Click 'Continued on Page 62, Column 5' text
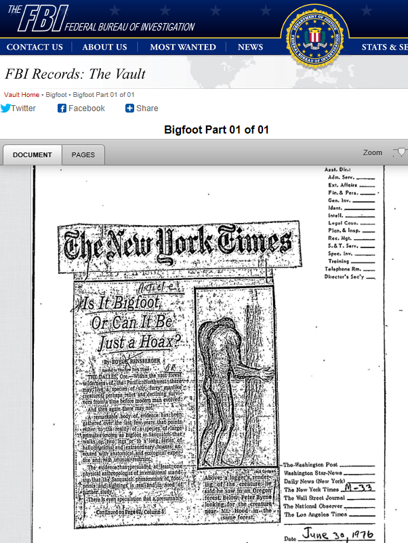Image resolution: width=408 pixels, height=543 pixels. point(131,512)
